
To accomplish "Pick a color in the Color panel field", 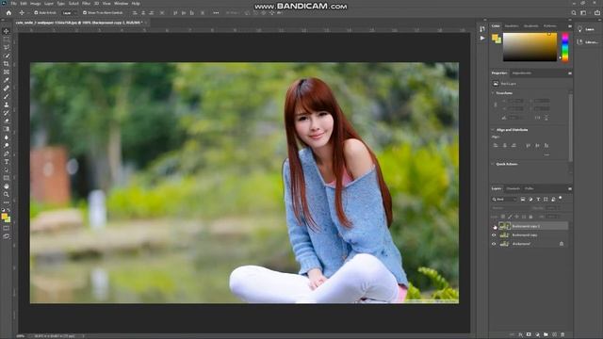I will [530, 47].
